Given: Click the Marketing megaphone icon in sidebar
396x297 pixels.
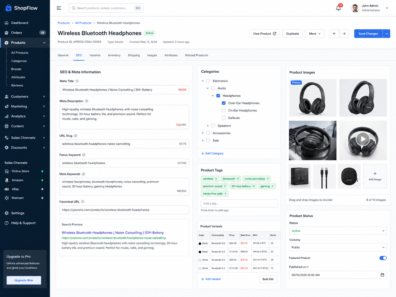Looking at the screenshot, I should pos(7,106).
